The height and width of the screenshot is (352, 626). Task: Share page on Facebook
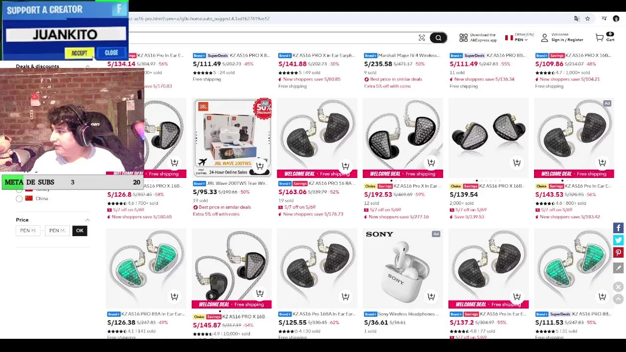point(618,228)
